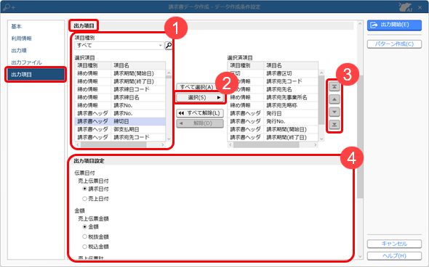Click the magnifier search icon beside 項目種別
The image size is (429, 267).
pyautogui.click(x=169, y=45)
